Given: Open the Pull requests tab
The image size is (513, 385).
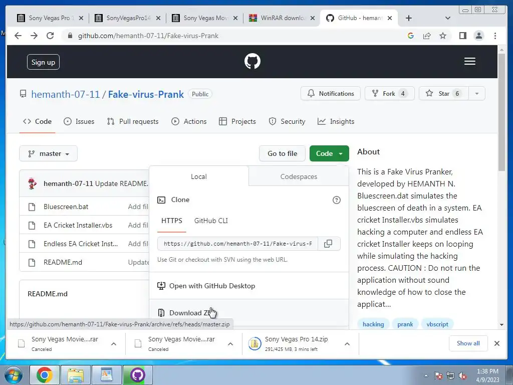Looking at the screenshot, I should 132,121.
